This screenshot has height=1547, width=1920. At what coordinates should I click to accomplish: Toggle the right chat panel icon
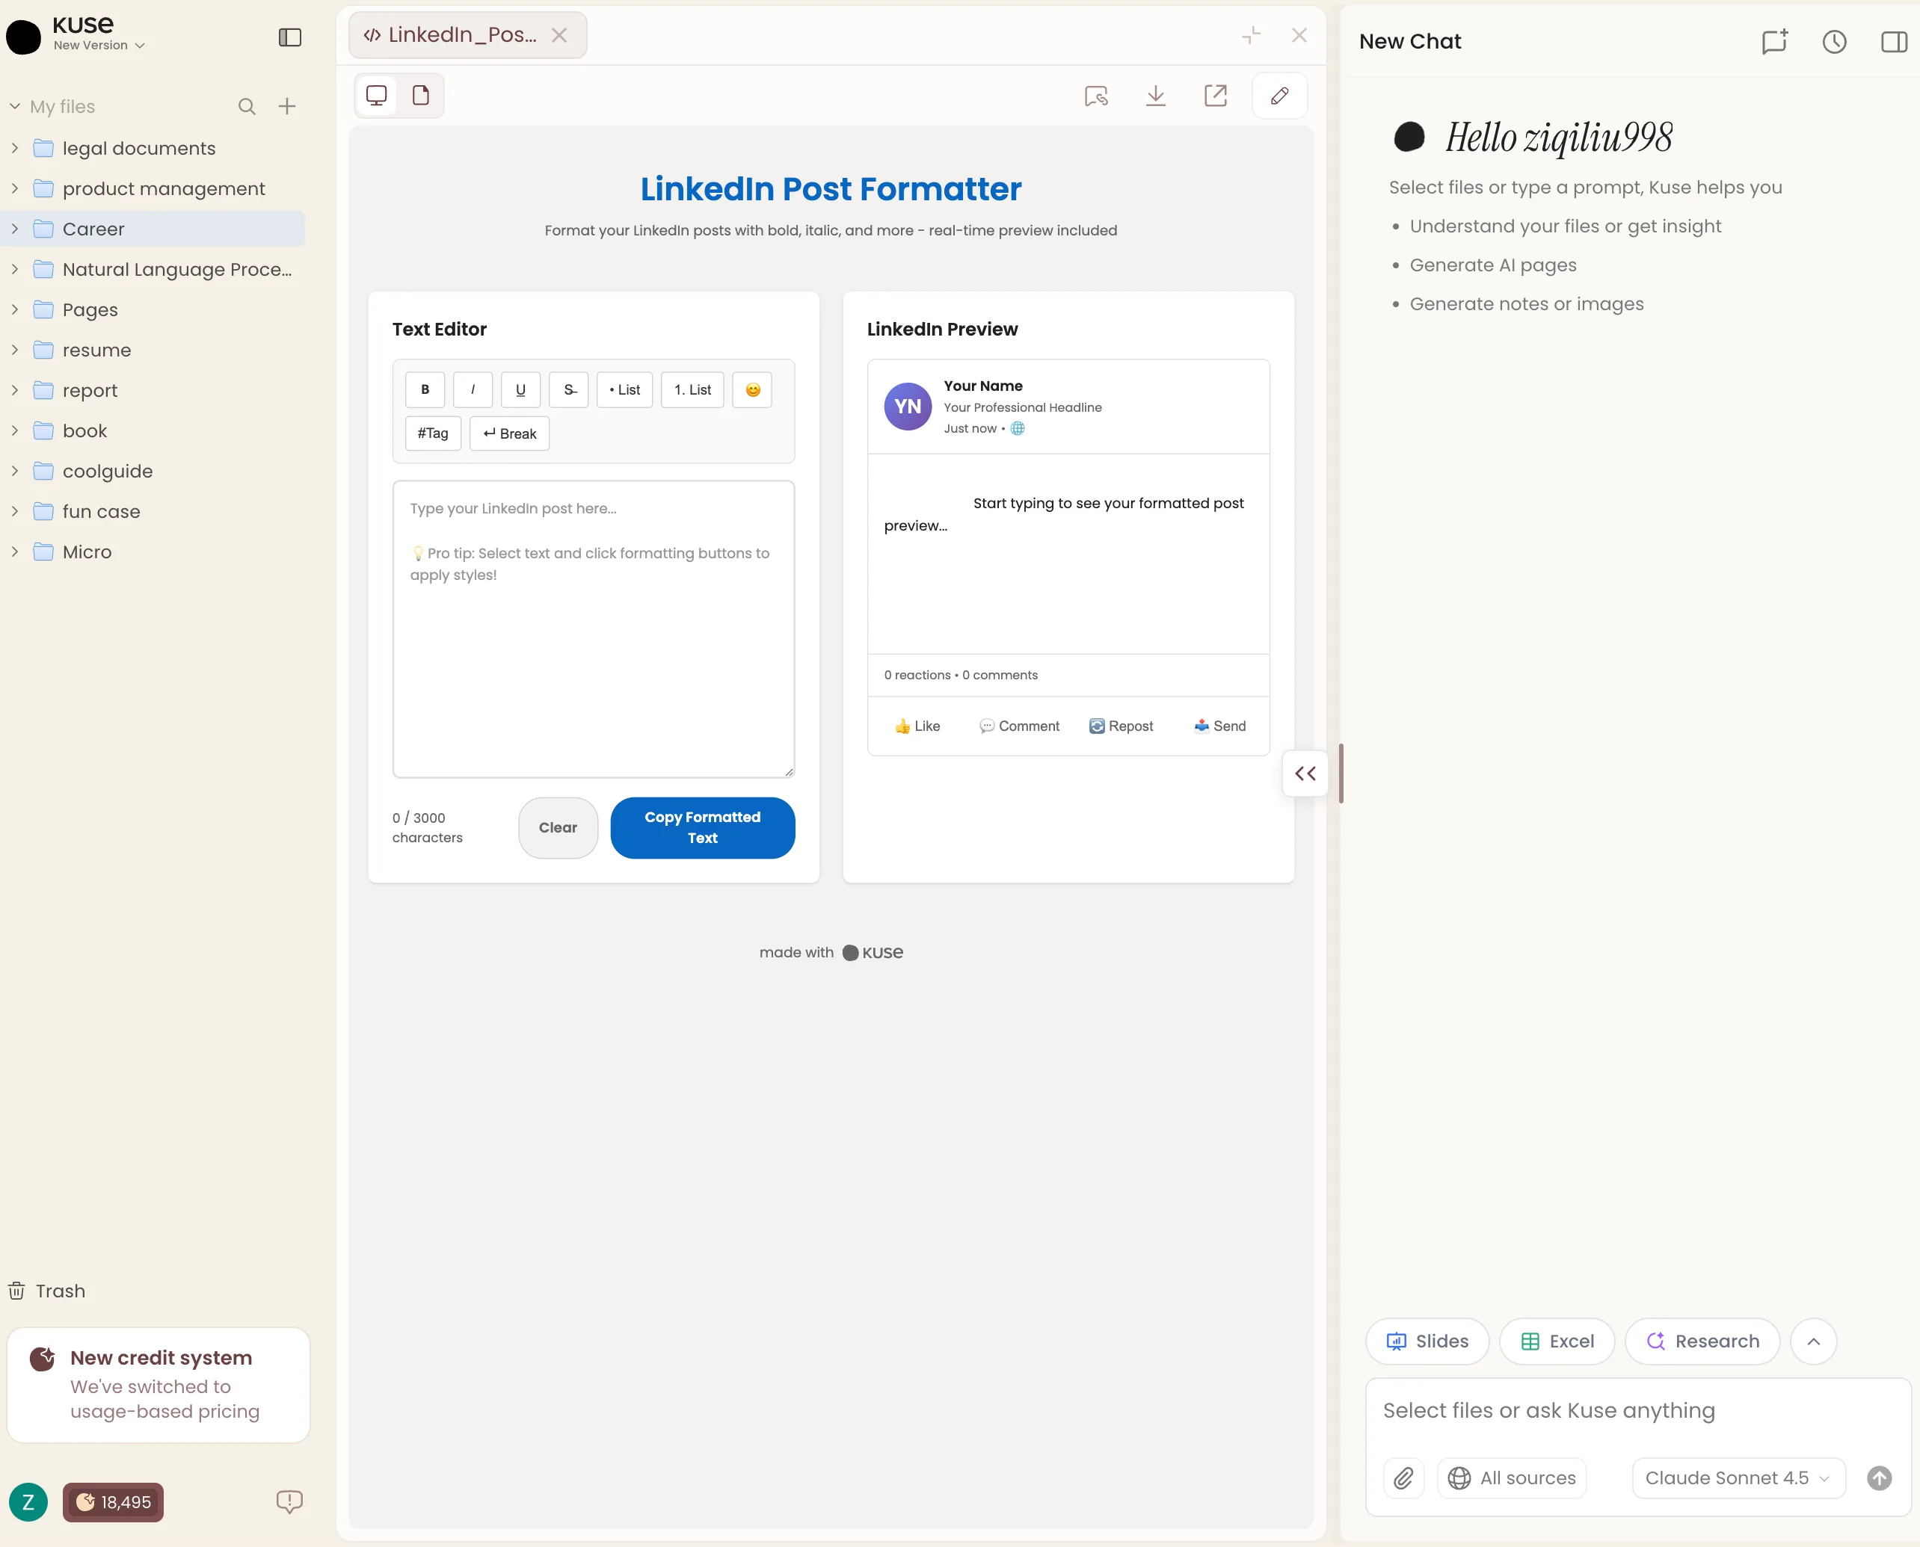click(1893, 41)
